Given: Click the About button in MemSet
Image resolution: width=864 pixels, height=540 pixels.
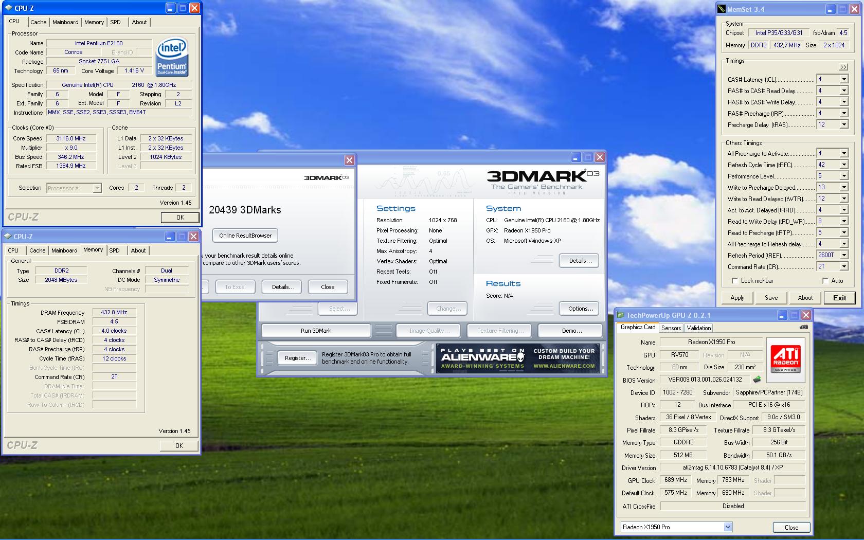Looking at the screenshot, I should [805, 298].
